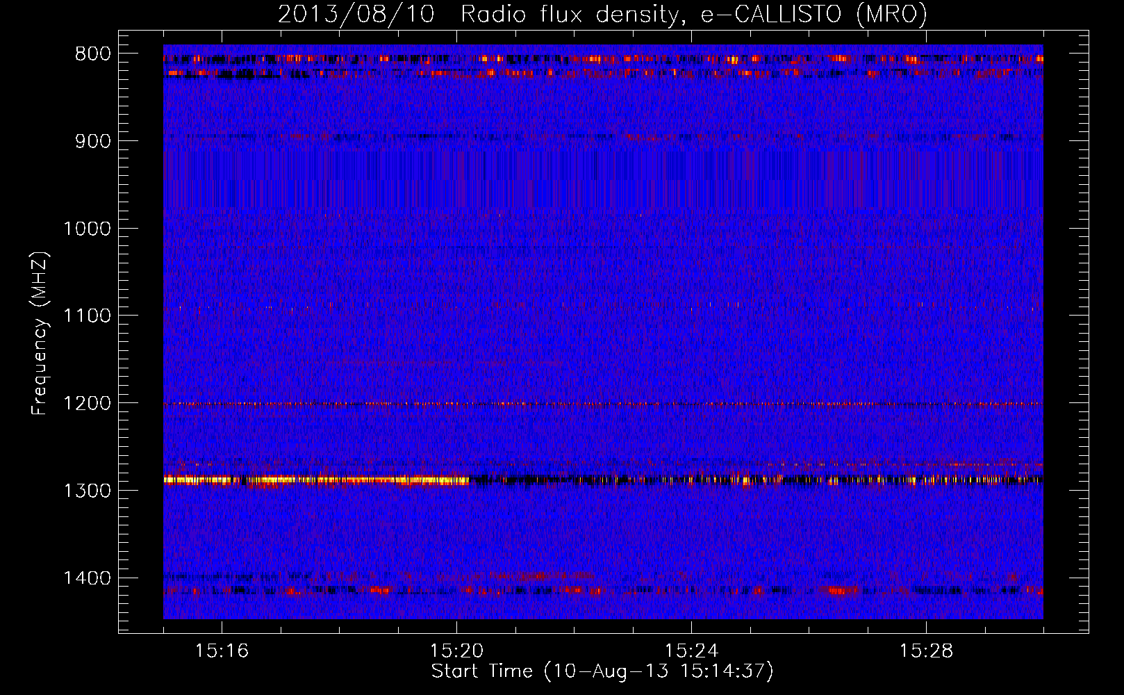Screen dimensions: 1124x695
Task: Click the 1300 frequency tick label
Action: click(88, 491)
